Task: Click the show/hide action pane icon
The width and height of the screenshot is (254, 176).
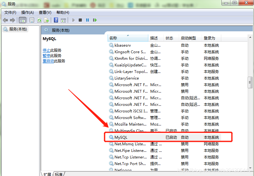Action: [63, 20]
